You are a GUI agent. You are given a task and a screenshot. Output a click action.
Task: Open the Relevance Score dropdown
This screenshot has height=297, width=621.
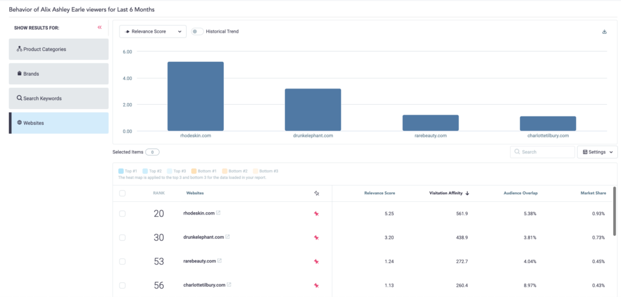(153, 32)
